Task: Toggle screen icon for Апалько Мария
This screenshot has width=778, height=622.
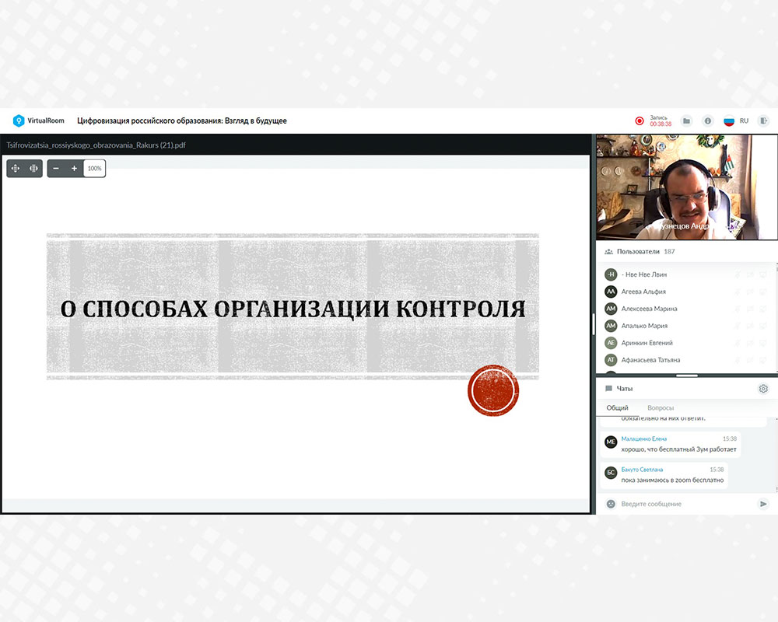Action: click(x=763, y=326)
